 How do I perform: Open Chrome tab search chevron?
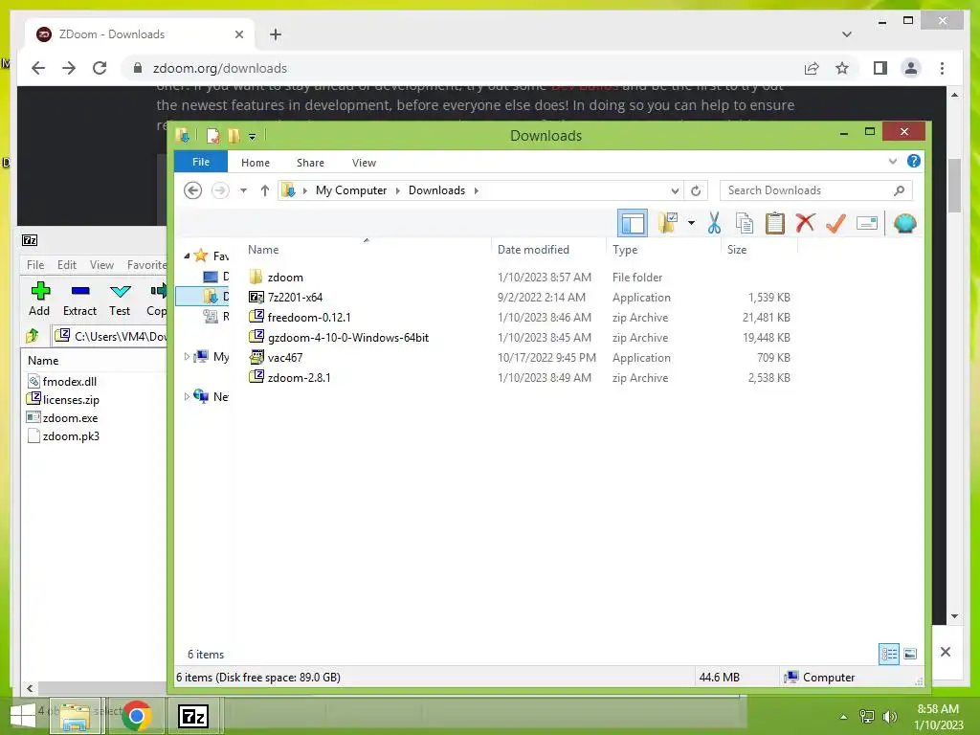[846, 34]
